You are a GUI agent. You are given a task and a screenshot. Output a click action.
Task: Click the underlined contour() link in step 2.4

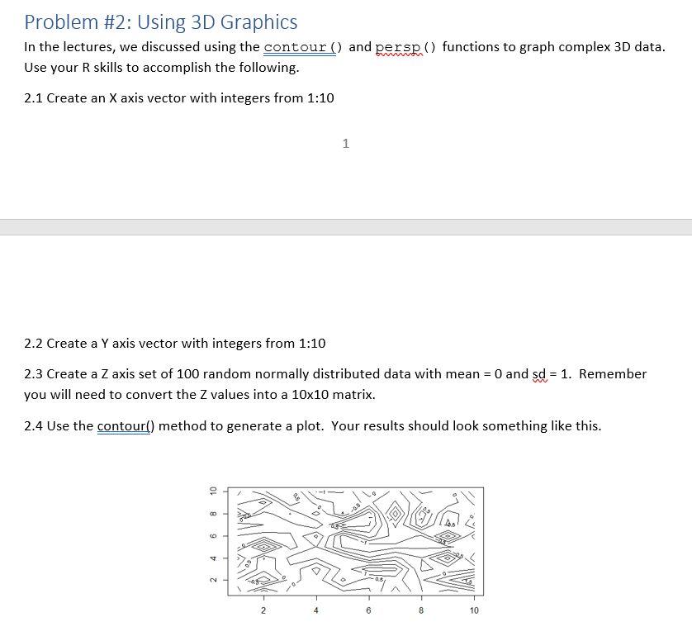click(122, 425)
